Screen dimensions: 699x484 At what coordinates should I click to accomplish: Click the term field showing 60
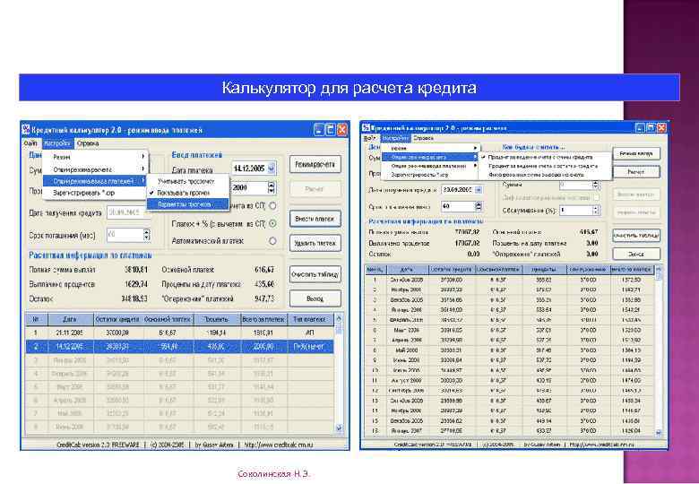(457, 206)
